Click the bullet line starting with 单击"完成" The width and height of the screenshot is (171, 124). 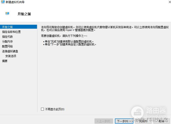[69, 42]
